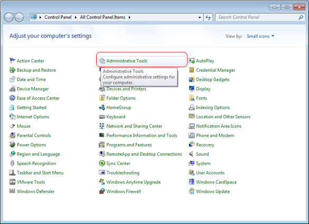Click the Parental Controls icon
309x224 pixels.
tap(12, 135)
